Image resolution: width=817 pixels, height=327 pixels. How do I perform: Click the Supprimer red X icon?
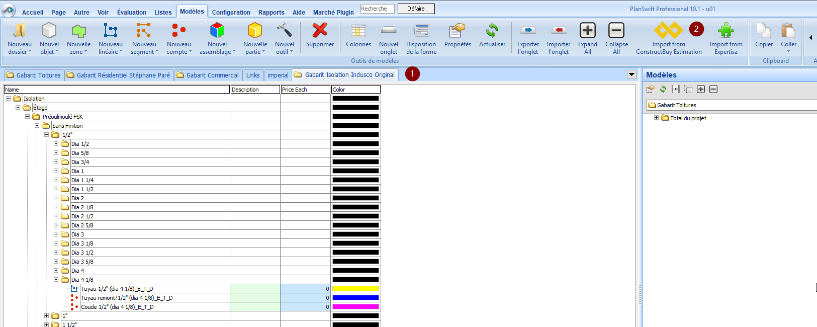(320, 31)
